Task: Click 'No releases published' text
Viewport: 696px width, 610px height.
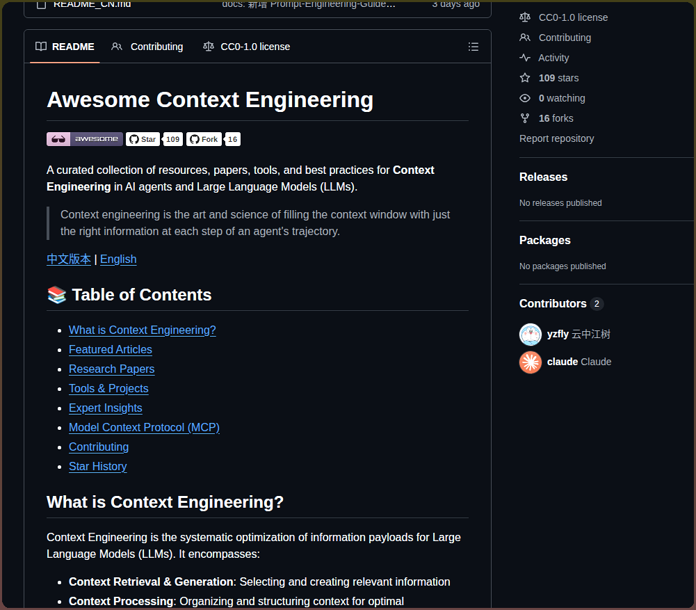Action: (x=560, y=203)
